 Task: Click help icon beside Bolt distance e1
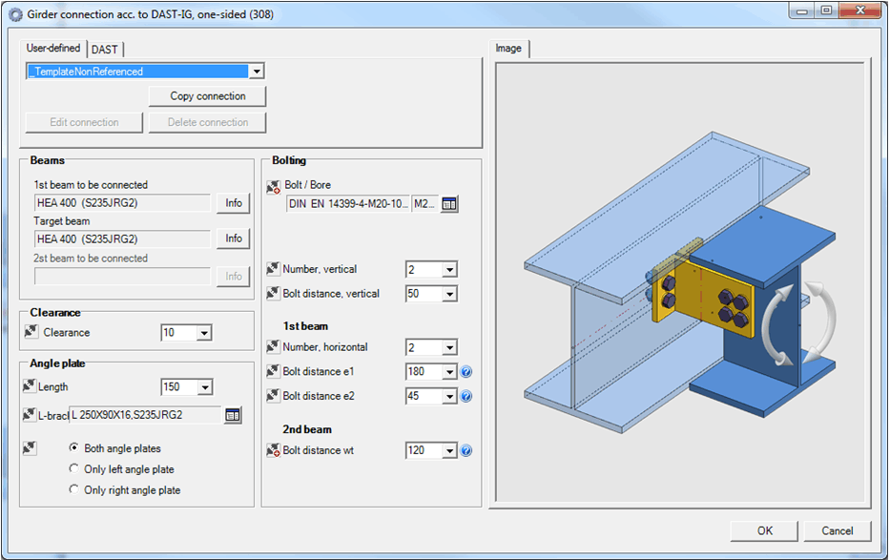(x=466, y=372)
